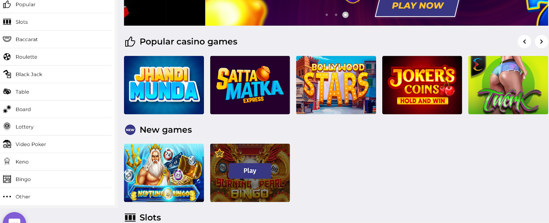Click the Baccarat icon in sidebar
This screenshot has height=223, width=549.
coord(7,39)
